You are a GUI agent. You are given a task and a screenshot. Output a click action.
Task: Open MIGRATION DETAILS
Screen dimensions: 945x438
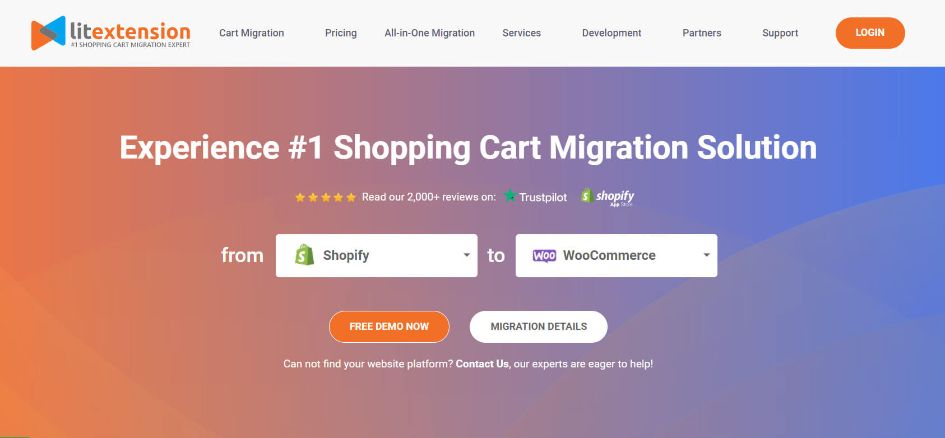[x=539, y=327]
